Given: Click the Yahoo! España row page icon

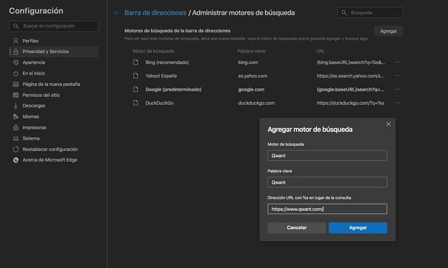Looking at the screenshot, I should pyautogui.click(x=136, y=76).
